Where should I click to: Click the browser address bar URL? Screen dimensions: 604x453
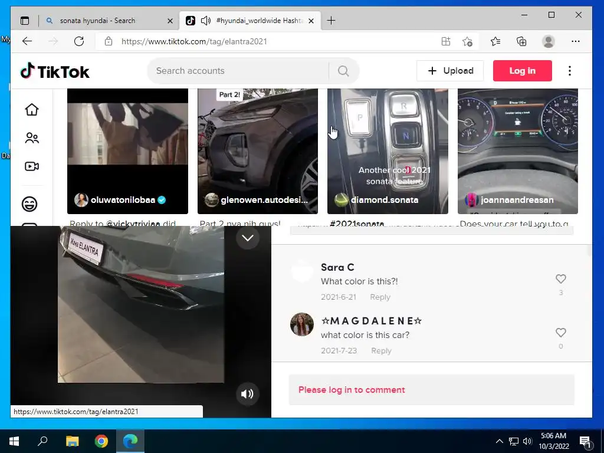click(194, 41)
